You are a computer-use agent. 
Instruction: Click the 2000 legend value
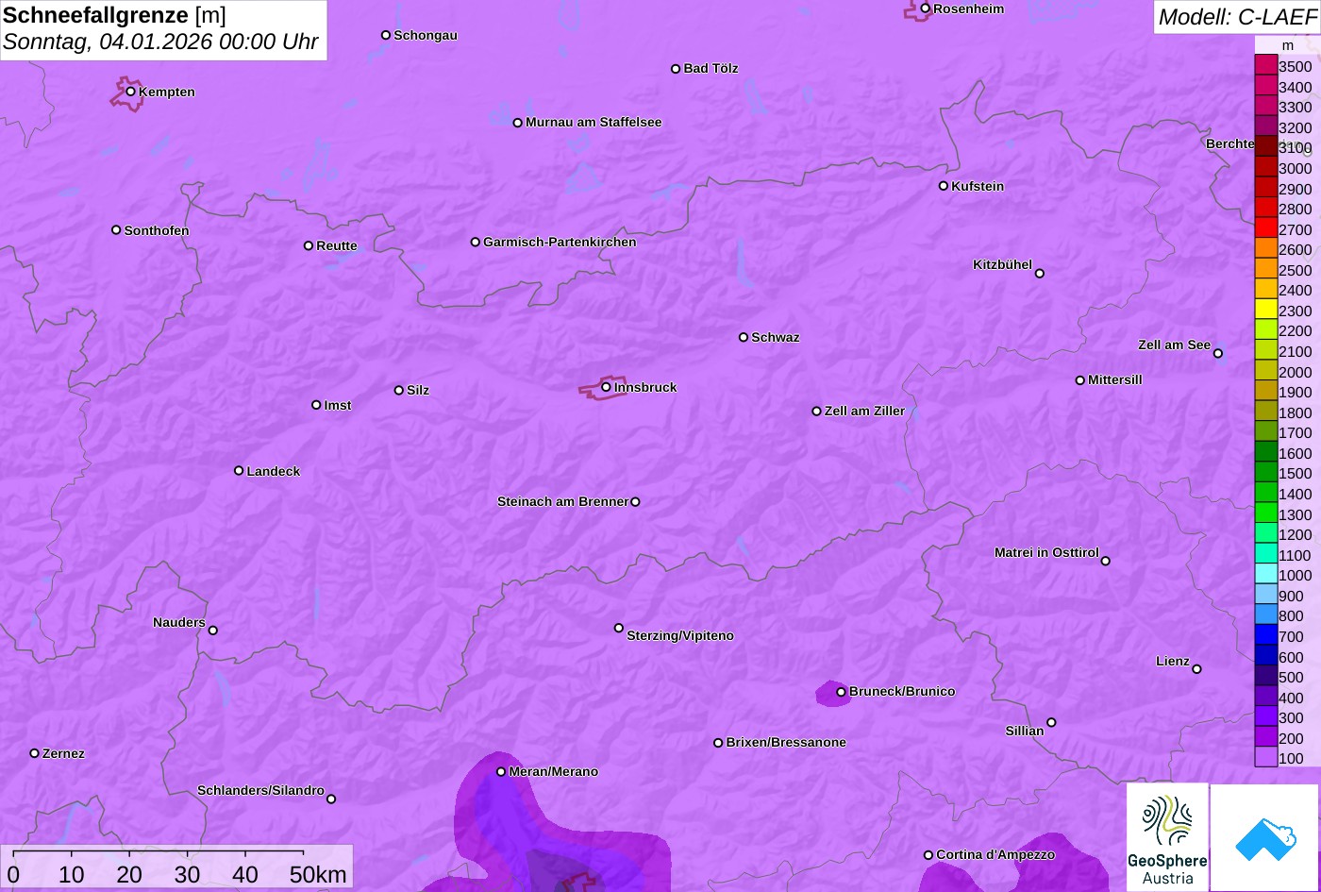(x=1295, y=372)
